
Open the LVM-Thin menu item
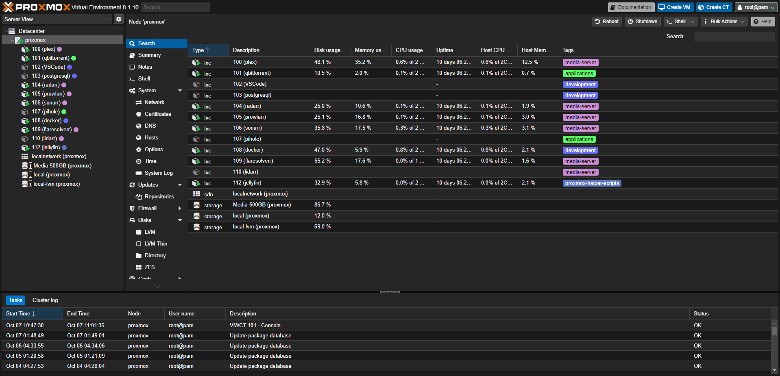(x=157, y=244)
